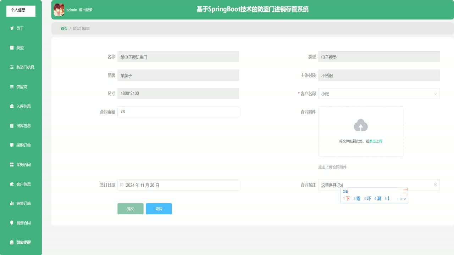
Task: Click the 防盗门信息 breadcrumb text
Action: (81, 28)
